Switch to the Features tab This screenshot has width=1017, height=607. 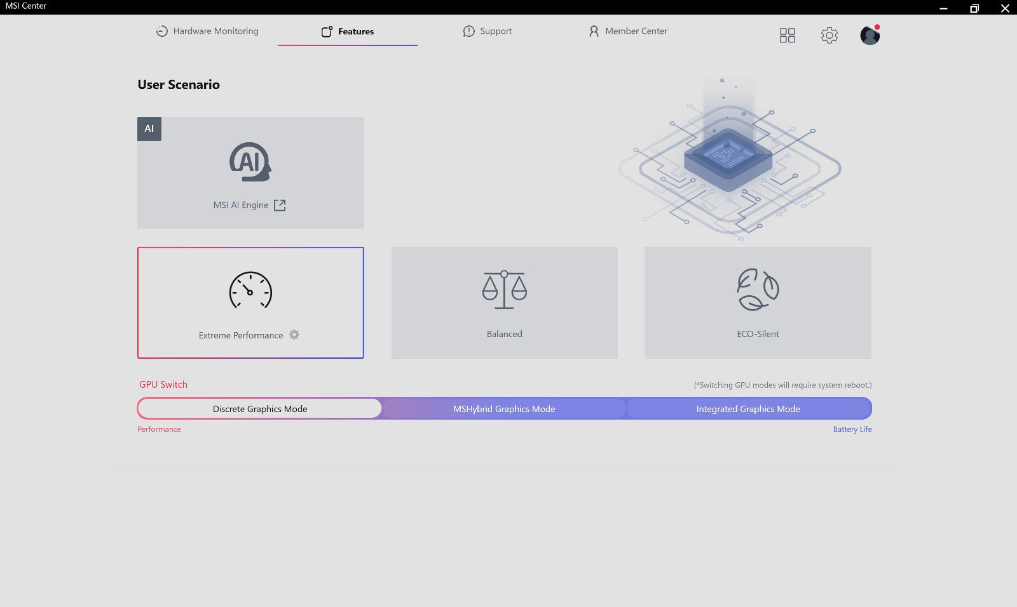pos(348,31)
